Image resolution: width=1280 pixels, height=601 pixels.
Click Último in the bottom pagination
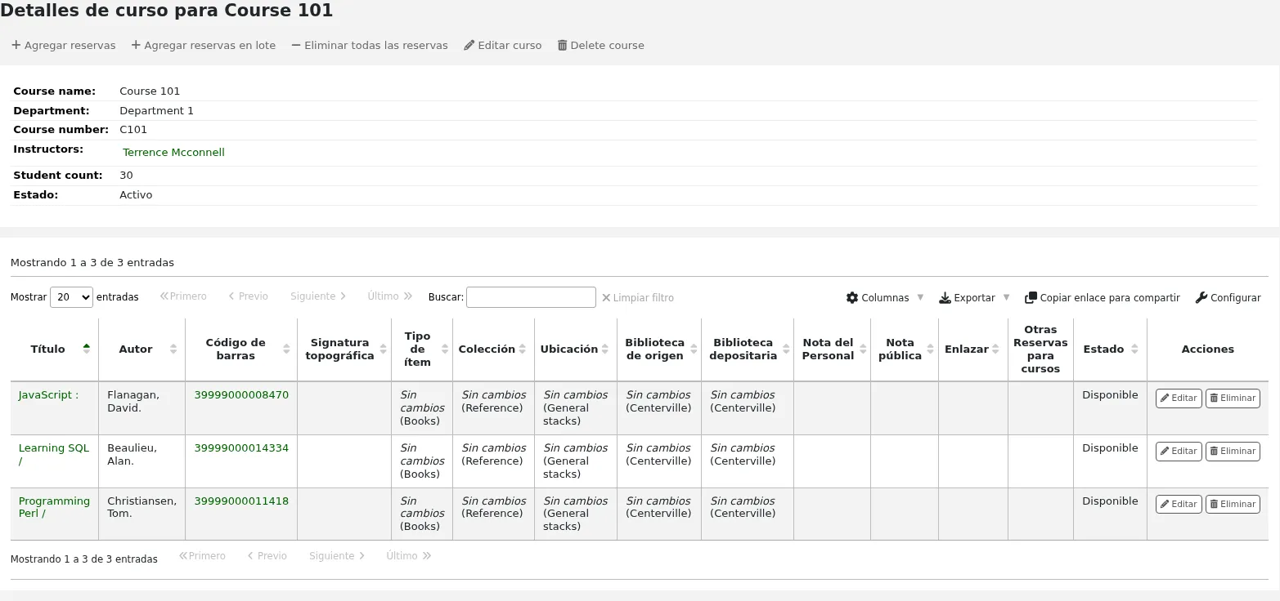[x=409, y=556]
